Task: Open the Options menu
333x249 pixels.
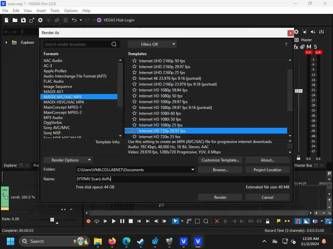Action: click(71, 11)
